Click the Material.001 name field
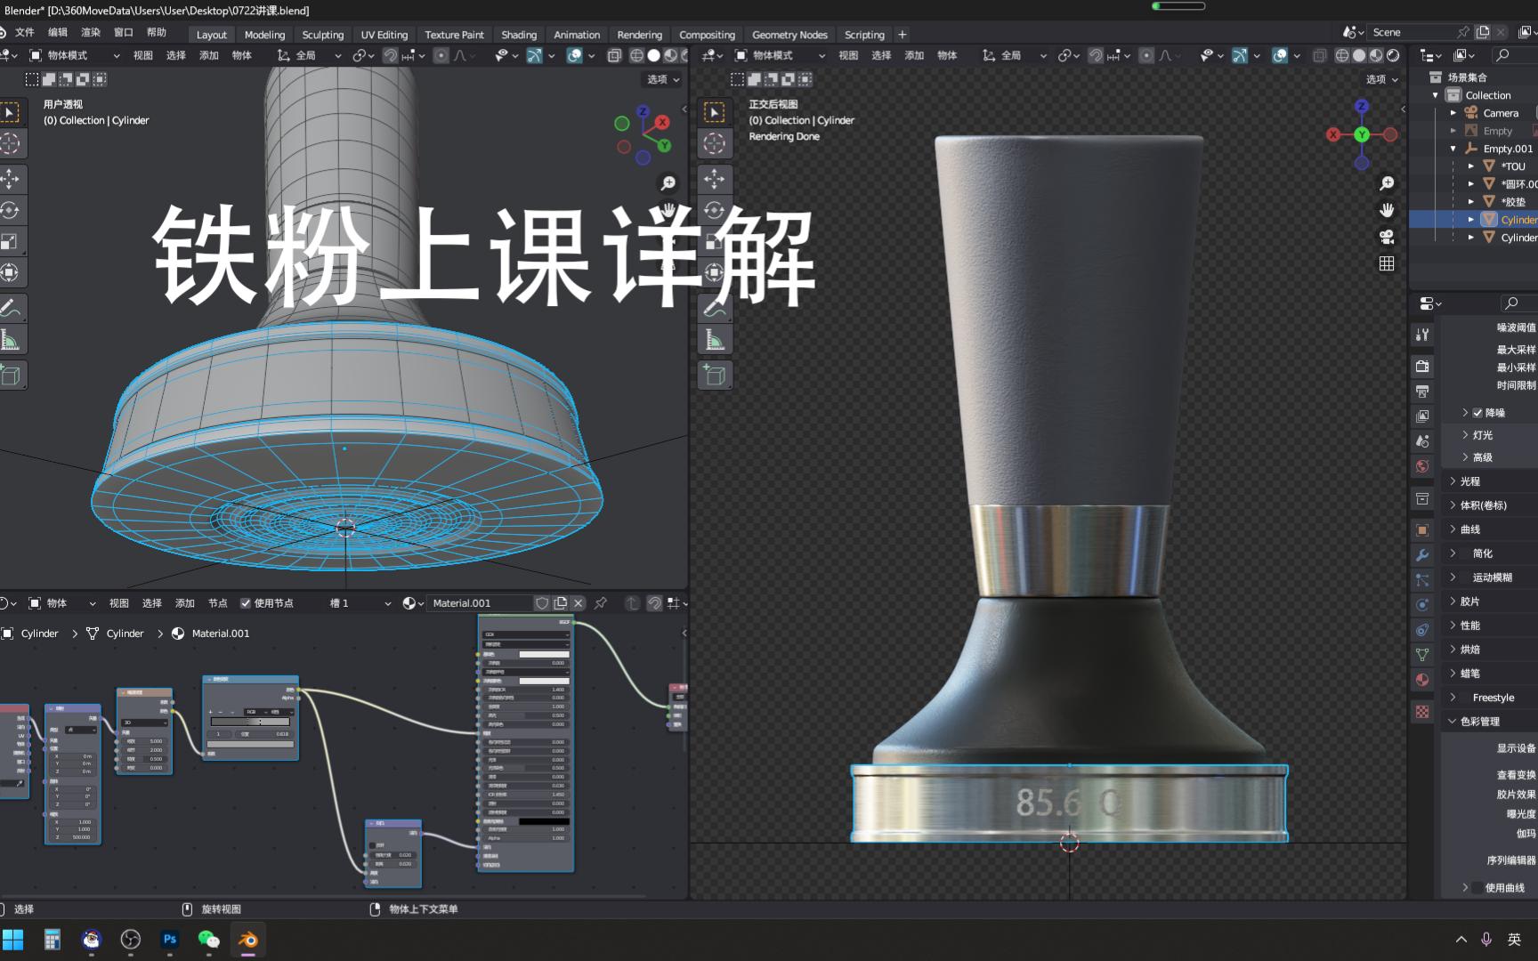1538x961 pixels. 481,603
